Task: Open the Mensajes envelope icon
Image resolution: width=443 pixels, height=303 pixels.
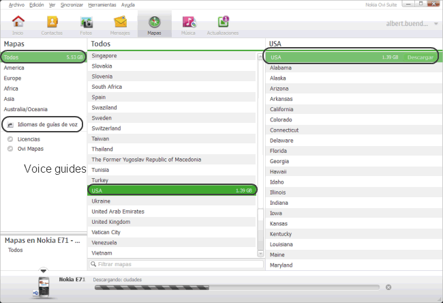Action: coord(121,22)
